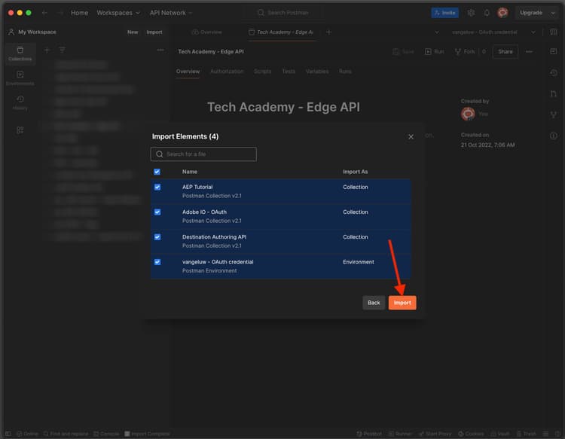Click the configure sidebar grid-plus icon
The image size is (565, 439).
coord(20,130)
